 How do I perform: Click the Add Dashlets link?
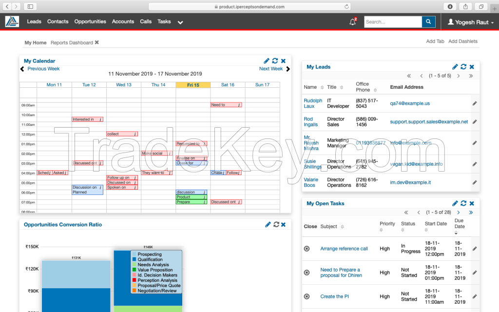pos(462,41)
